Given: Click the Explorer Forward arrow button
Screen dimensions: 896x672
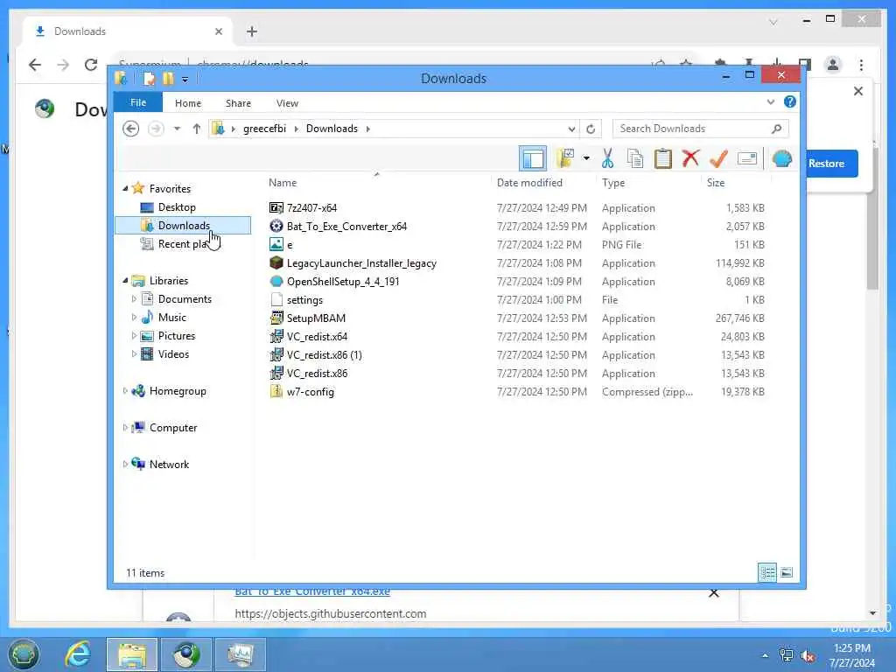Looking at the screenshot, I should [x=156, y=129].
